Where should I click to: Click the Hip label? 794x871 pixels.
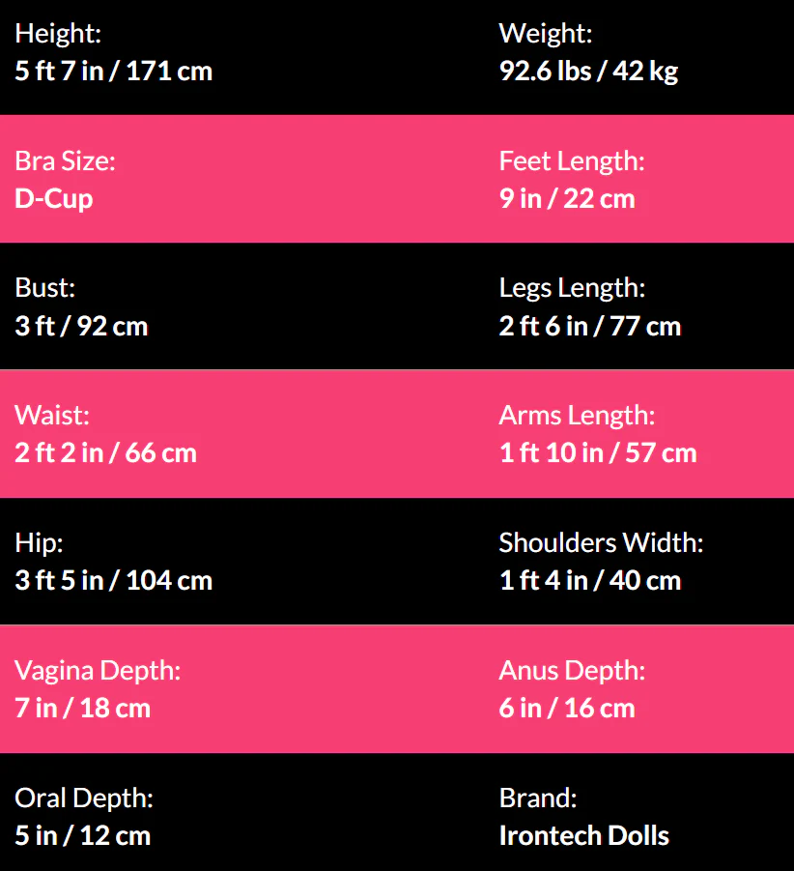(39, 543)
